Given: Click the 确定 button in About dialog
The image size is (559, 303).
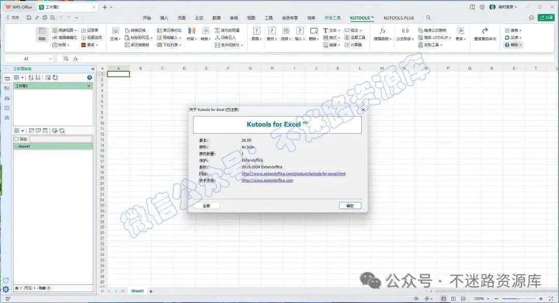Looking at the screenshot, I should click(350, 205).
